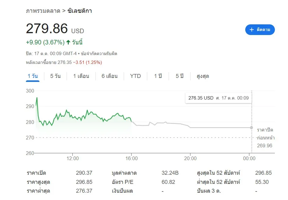
Task: View the 5 ปี chart range
Action: tap(179, 76)
